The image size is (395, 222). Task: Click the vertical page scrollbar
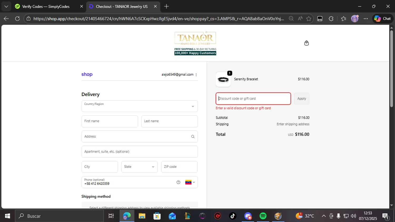pos(392,68)
